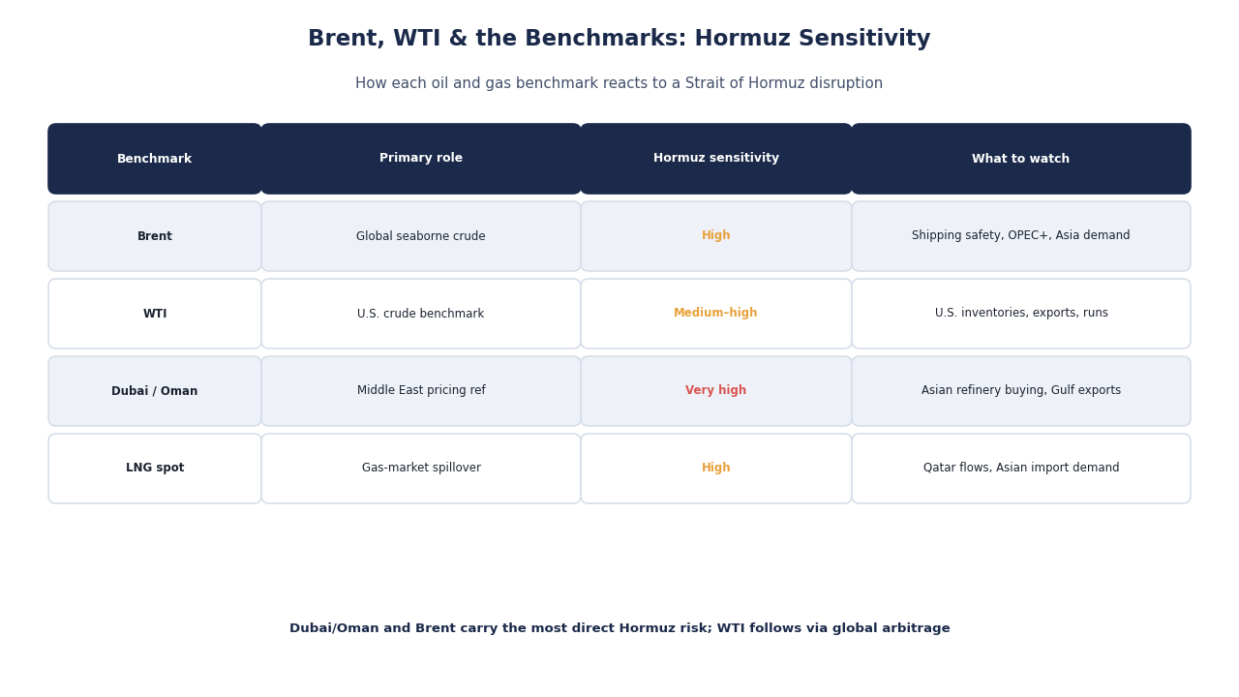1239x697 pixels.
Task: Select the Medium-high sensitivity label
Action: (716, 314)
